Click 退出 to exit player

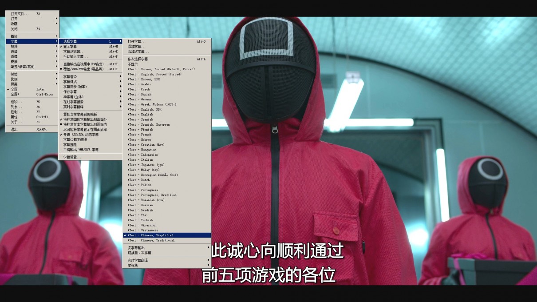[32, 129]
